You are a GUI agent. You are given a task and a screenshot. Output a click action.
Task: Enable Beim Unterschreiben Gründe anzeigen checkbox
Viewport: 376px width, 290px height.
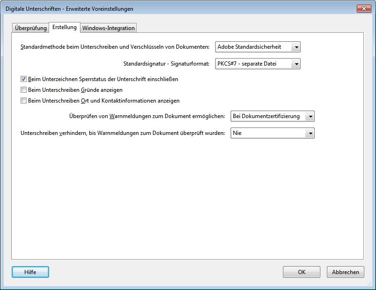point(24,90)
